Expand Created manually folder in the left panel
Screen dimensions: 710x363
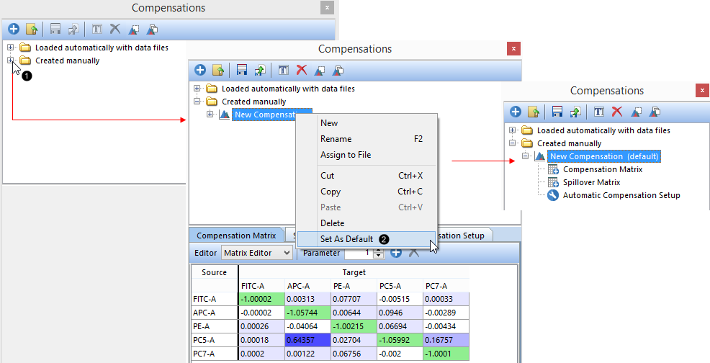click(x=10, y=61)
